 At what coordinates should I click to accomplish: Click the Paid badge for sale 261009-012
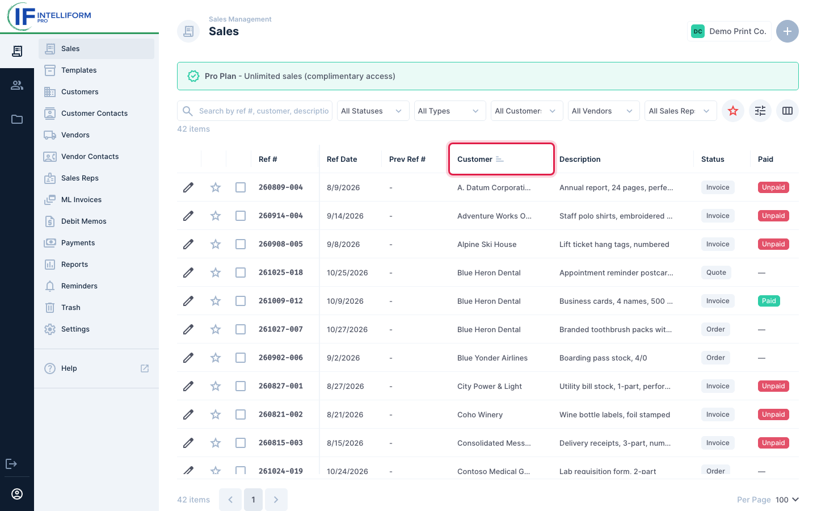(769, 301)
